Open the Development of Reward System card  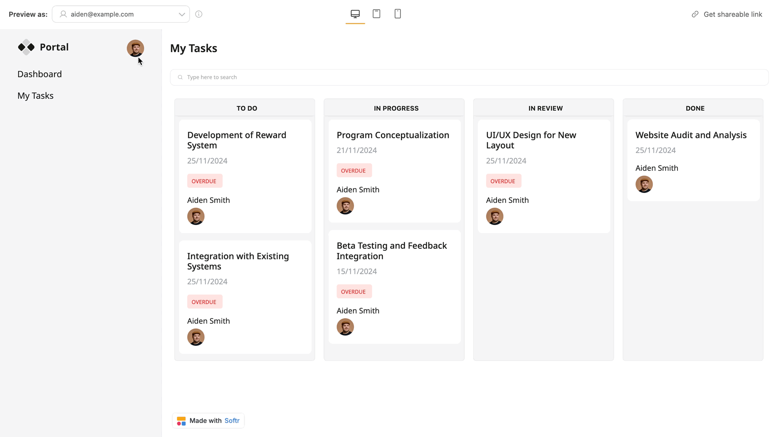[237, 140]
